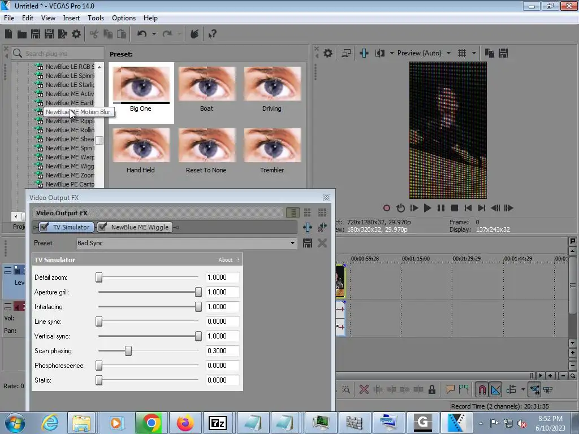Click the Video Output FX icon in preview
The width and height of the screenshot is (579, 434).
(364, 53)
